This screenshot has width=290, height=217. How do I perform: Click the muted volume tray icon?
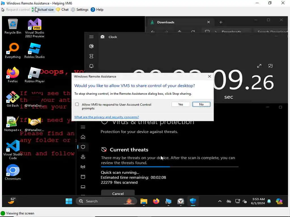click(x=245, y=201)
